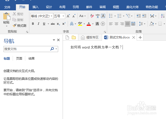Switch to Insert (插入) tab

click(36, 7)
